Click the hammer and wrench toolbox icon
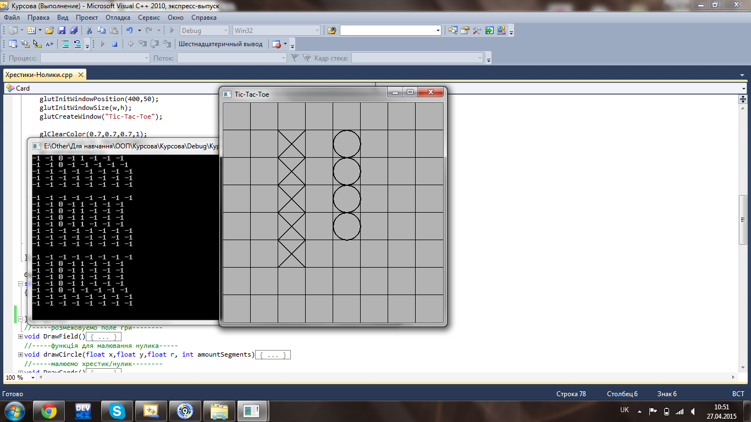The image size is (751, 422). point(477,31)
